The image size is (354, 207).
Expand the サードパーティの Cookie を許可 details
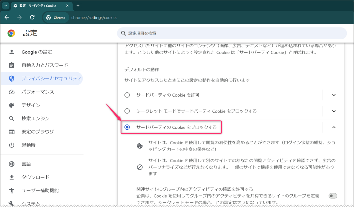tap(334, 95)
